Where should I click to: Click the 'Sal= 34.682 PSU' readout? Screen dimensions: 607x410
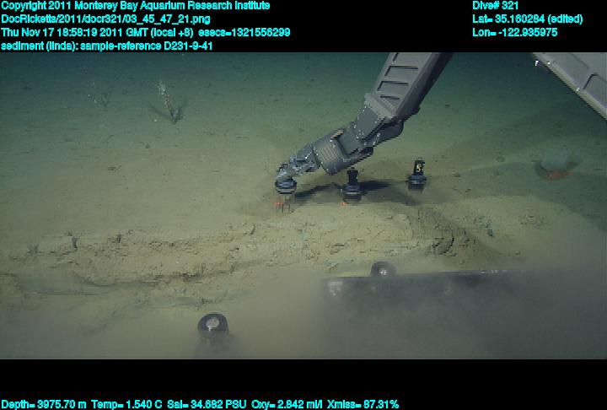click(207, 405)
